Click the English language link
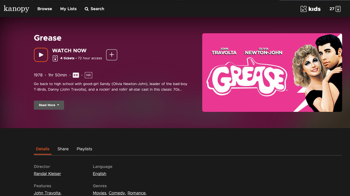This screenshot has width=350, height=196. click(x=100, y=174)
